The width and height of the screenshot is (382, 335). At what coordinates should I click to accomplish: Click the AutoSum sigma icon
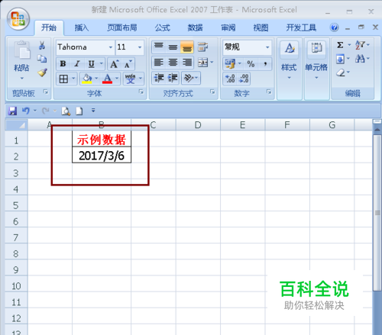[340, 45]
